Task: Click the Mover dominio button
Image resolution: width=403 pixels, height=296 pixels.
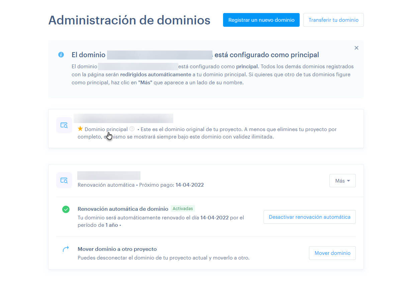Action: 332,253
